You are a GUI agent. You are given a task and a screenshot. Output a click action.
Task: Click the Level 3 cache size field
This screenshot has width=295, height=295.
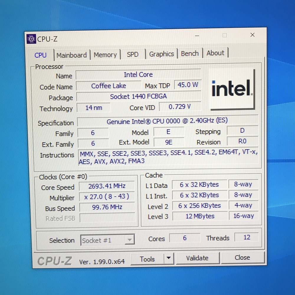pyautogui.click(x=200, y=216)
